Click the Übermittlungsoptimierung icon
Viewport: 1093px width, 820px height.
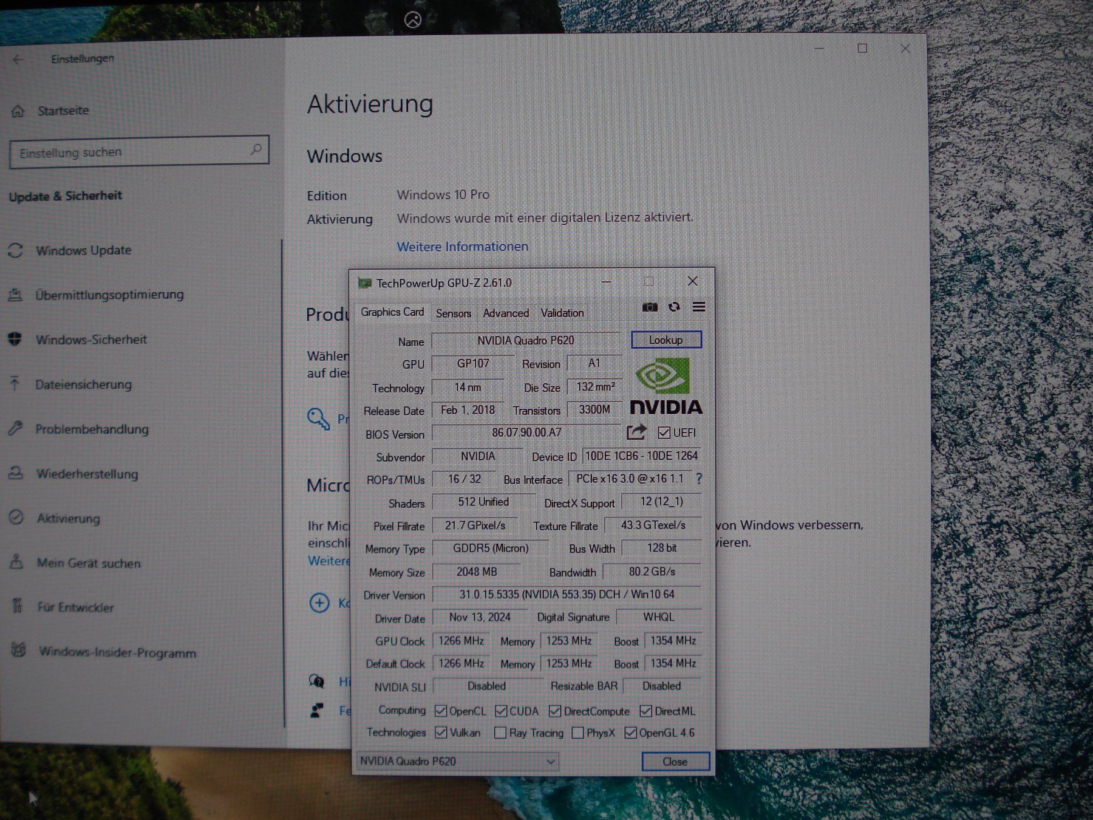15,295
